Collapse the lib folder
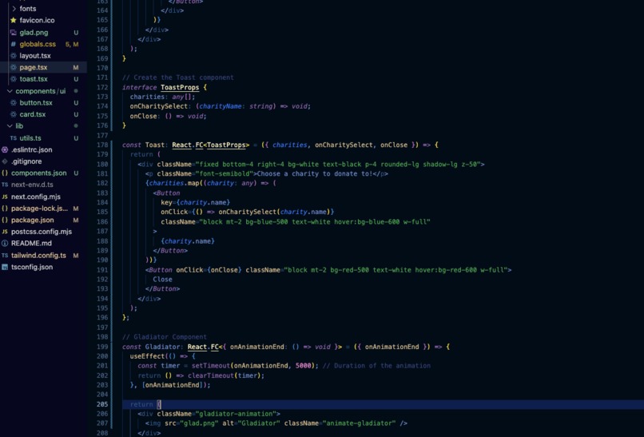644x437 pixels. 10,126
